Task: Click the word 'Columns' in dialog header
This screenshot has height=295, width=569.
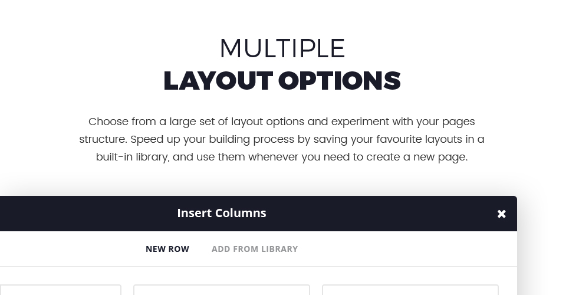Action: (240, 213)
